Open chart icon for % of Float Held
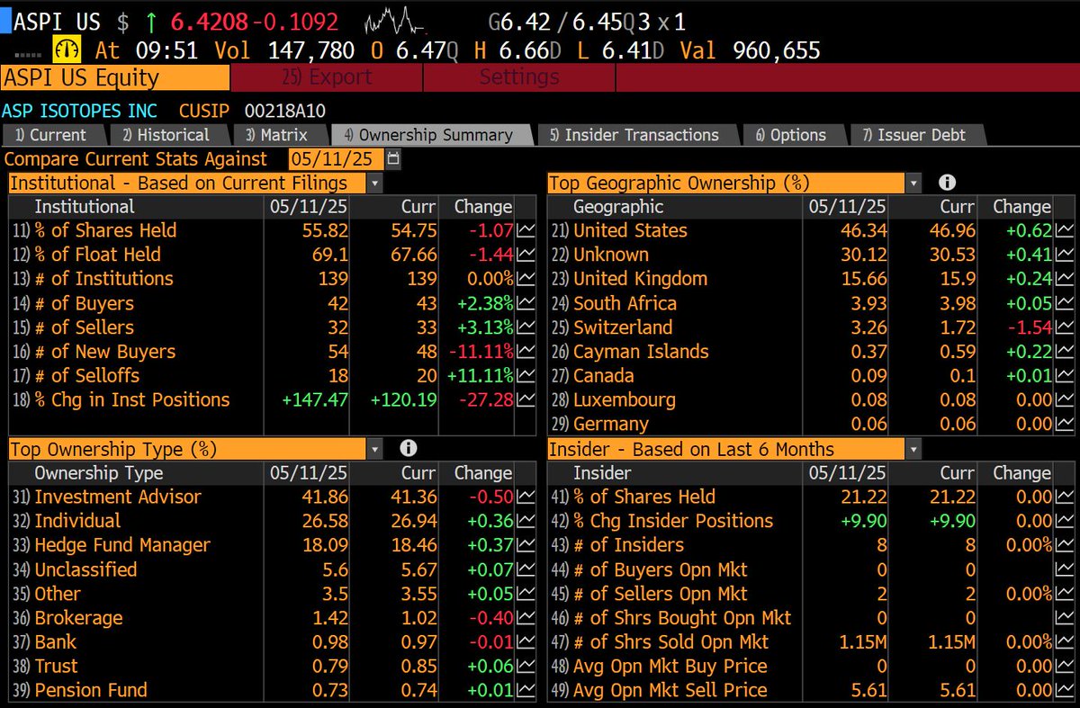1080x708 pixels. click(x=526, y=255)
